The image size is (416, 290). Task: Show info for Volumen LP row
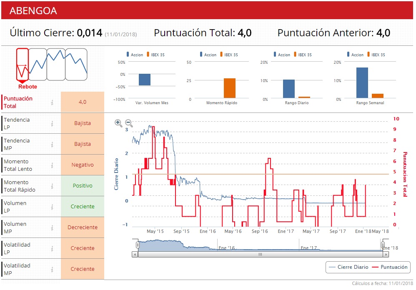[x=52, y=207]
